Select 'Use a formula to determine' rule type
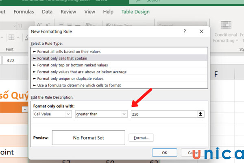 click(79, 85)
